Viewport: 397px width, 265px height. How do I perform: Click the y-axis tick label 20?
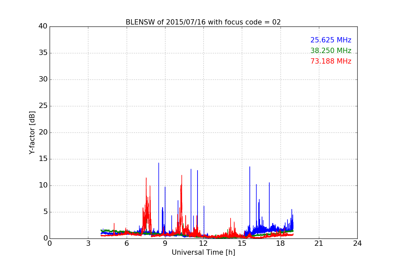pyautogui.click(x=43, y=132)
